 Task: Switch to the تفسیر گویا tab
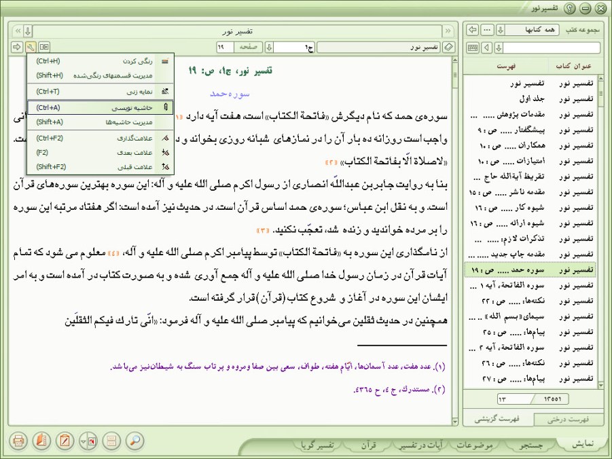(317, 445)
